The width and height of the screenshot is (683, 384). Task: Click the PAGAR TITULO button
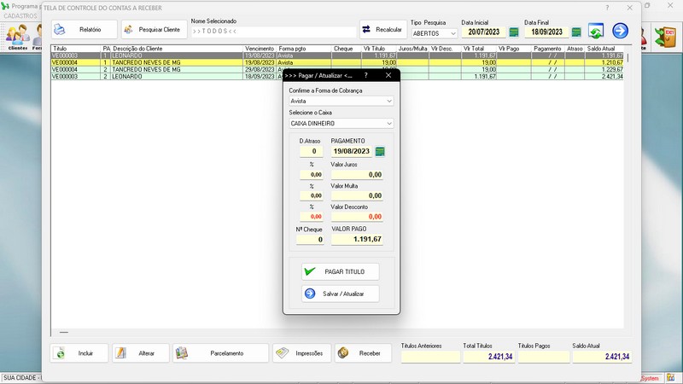point(340,271)
